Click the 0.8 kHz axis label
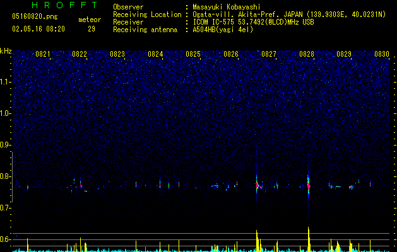The image size is (397, 252). pos(5,176)
